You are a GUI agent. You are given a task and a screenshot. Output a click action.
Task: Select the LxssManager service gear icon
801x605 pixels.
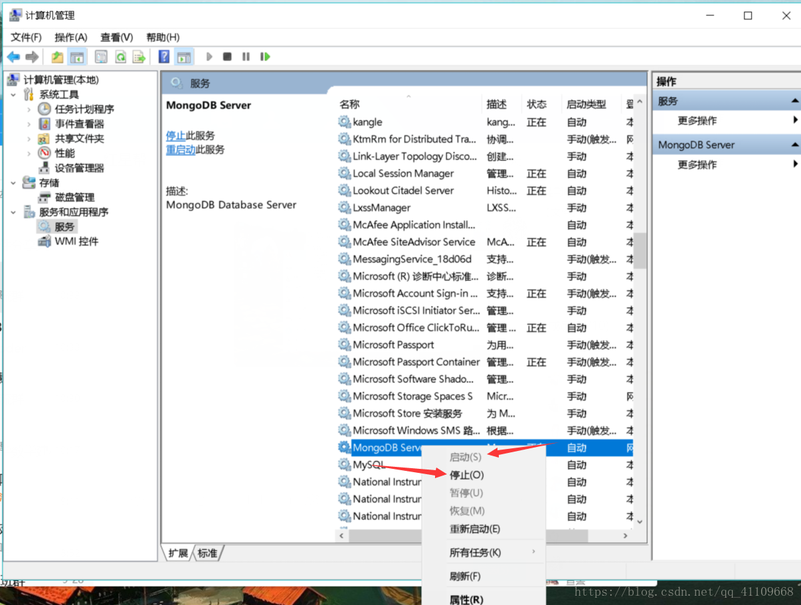pyautogui.click(x=344, y=208)
